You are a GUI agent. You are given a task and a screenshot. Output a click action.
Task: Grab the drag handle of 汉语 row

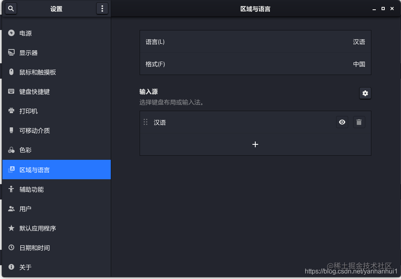146,122
